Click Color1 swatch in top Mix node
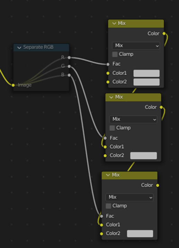 pyautogui.click(x=146, y=73)
